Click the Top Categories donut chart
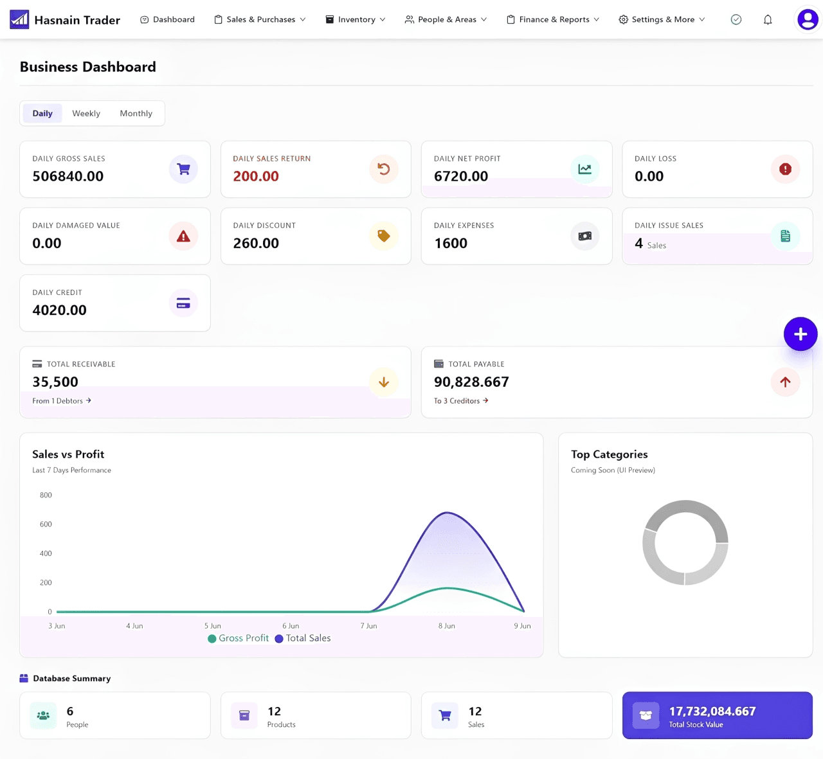Viewport: 823px width, 759px height. 685,542
